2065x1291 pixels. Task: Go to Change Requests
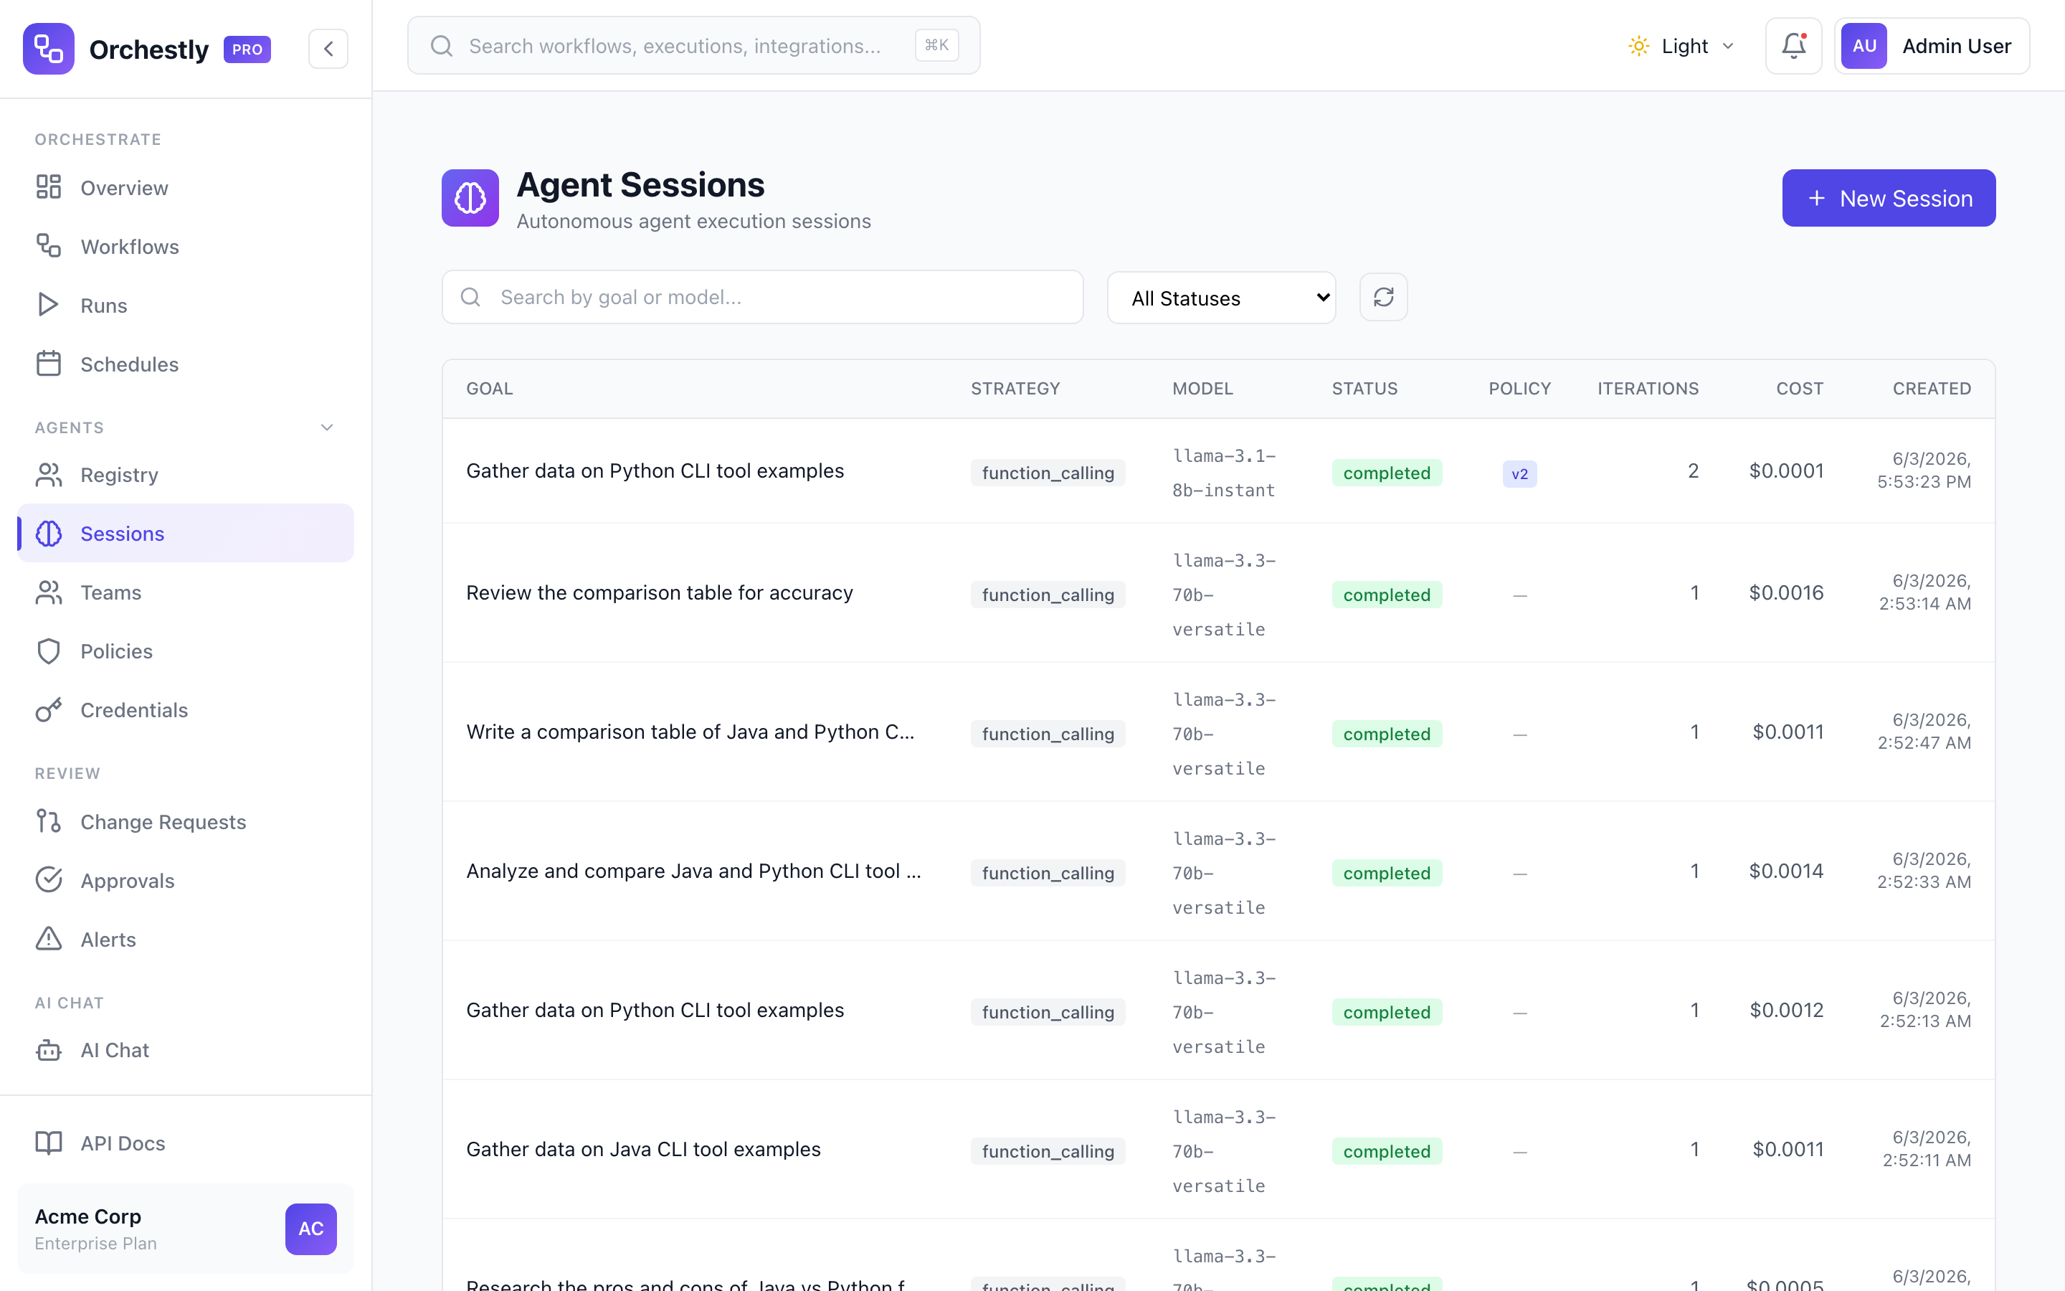pyautogui.click(x=185, y=821)
